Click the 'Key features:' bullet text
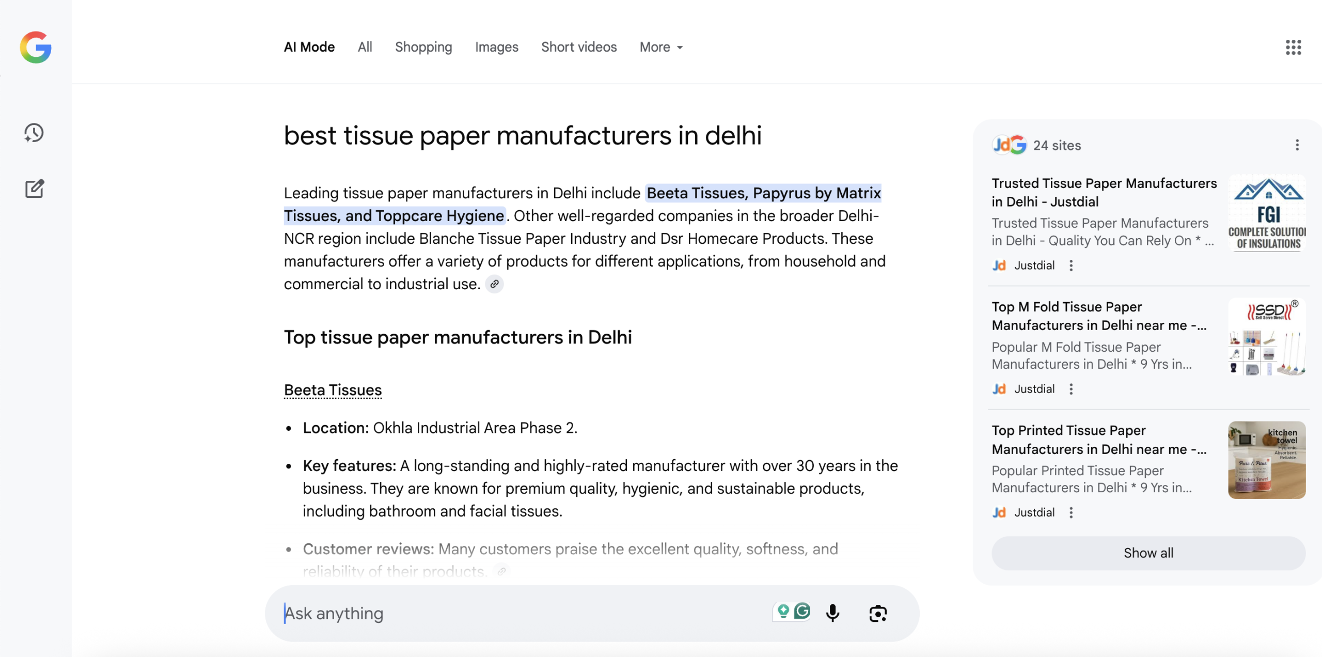This screenshot has width=1322, height=657. 600,488
